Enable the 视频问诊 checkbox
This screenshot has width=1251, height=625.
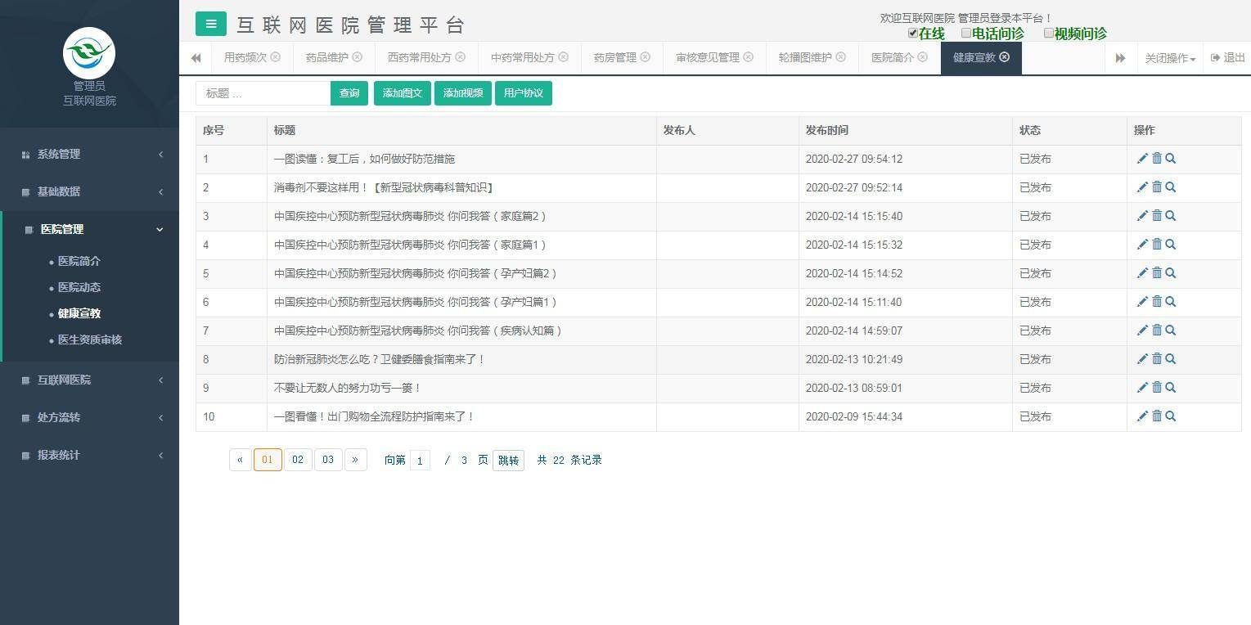pos(1048,34)
